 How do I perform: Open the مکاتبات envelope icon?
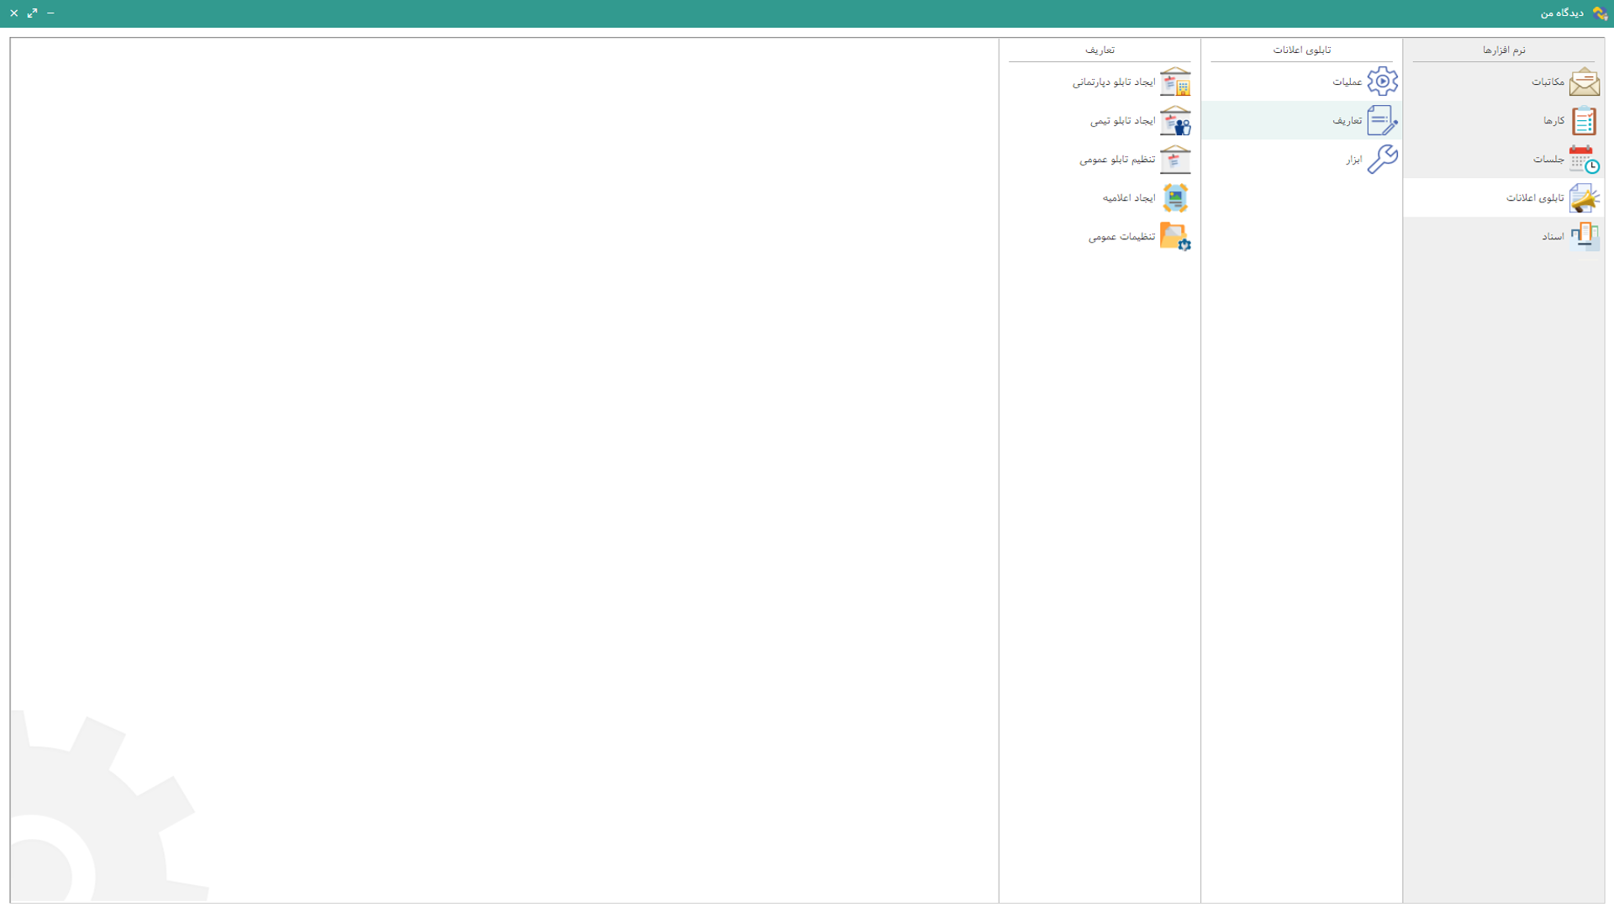pos(1584,81)
